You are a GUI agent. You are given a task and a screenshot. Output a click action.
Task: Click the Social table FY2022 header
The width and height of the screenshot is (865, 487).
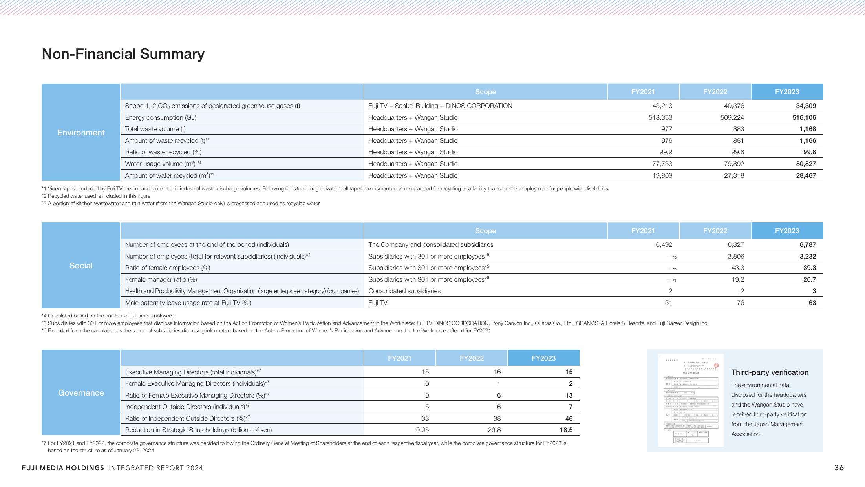(x=715, y=231)
